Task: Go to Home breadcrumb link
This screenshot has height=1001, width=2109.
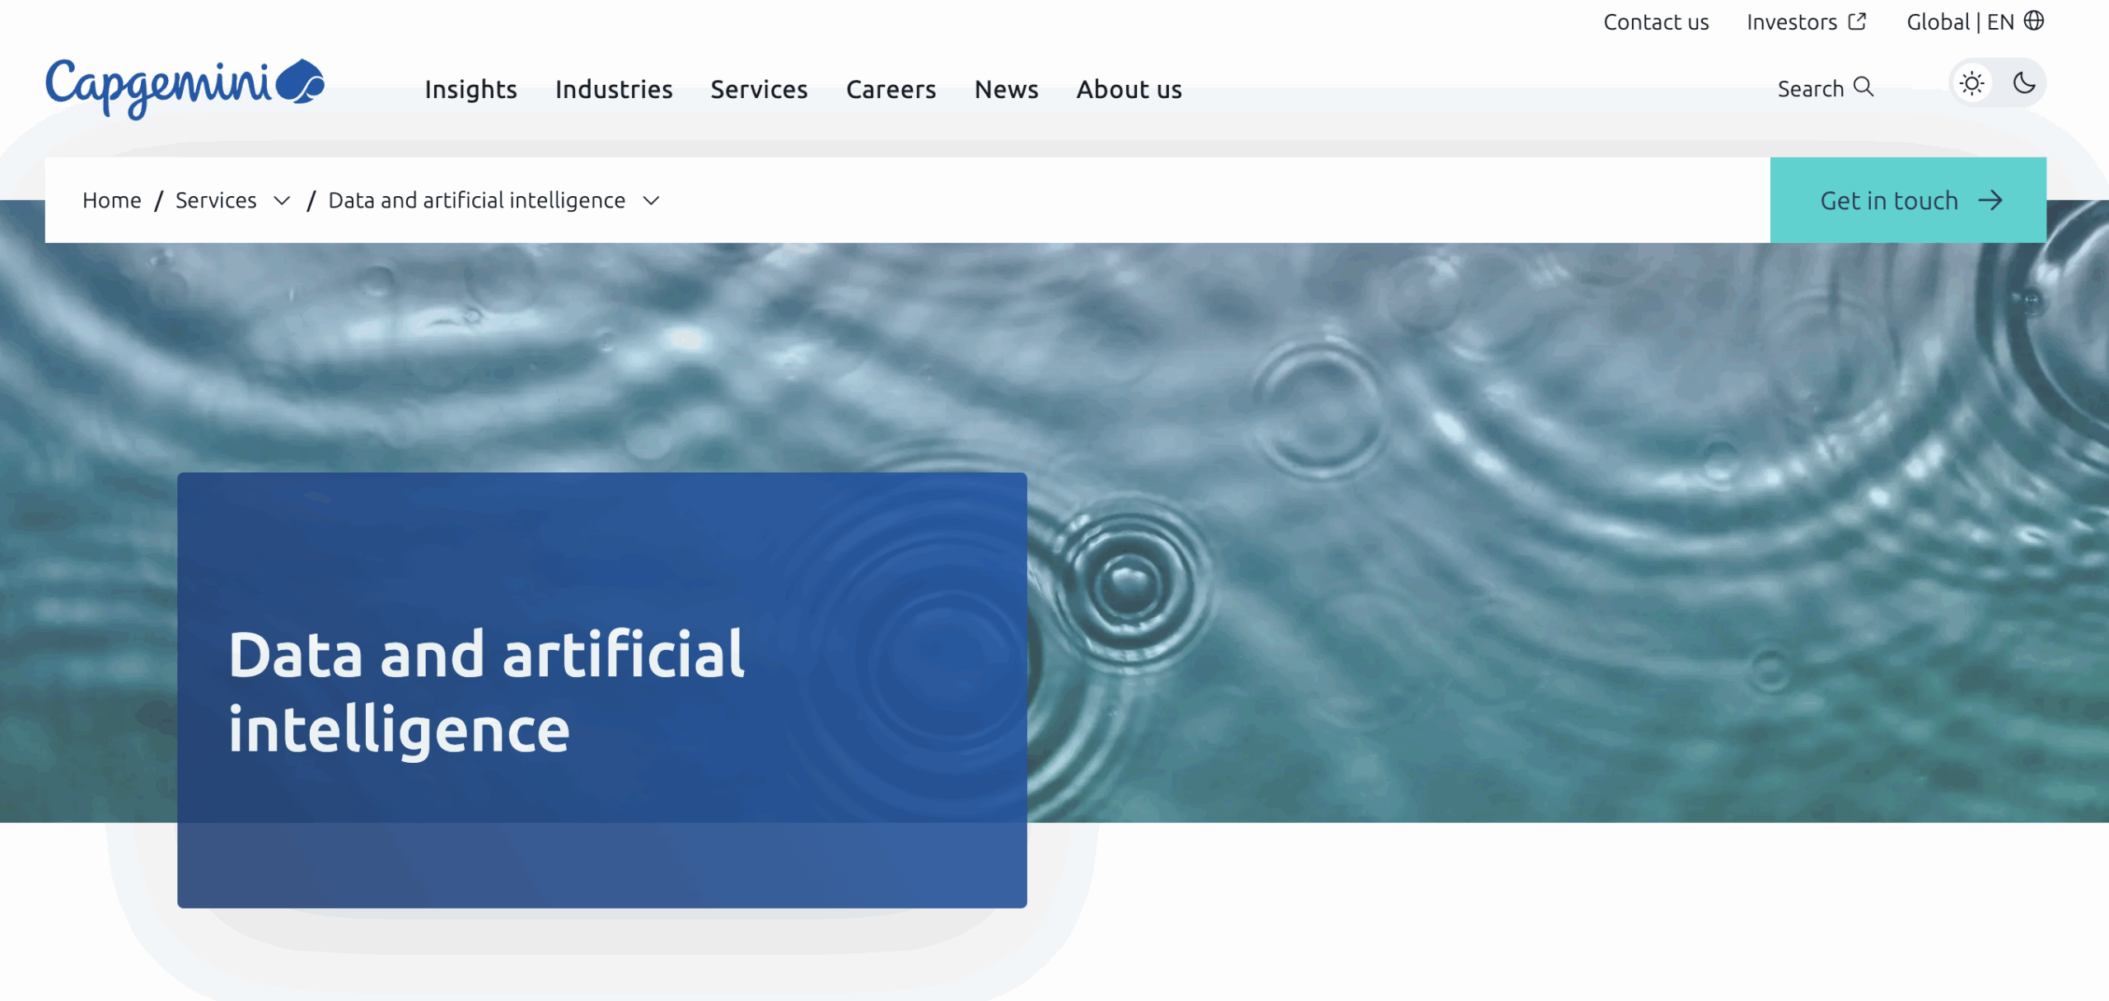Action: pyautogui.click(x=112, y=200)
